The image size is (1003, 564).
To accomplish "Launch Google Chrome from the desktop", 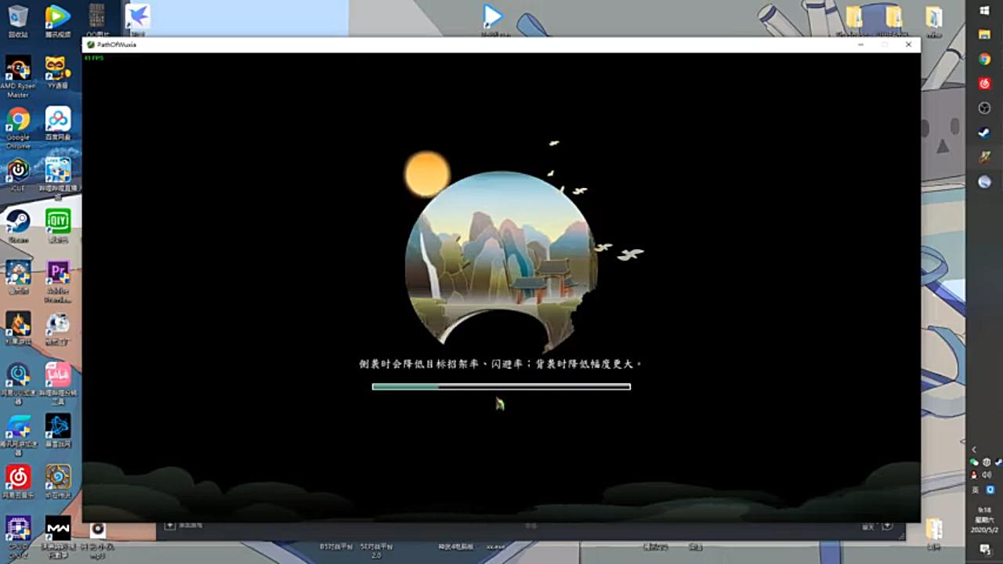I will click(18, 127).
